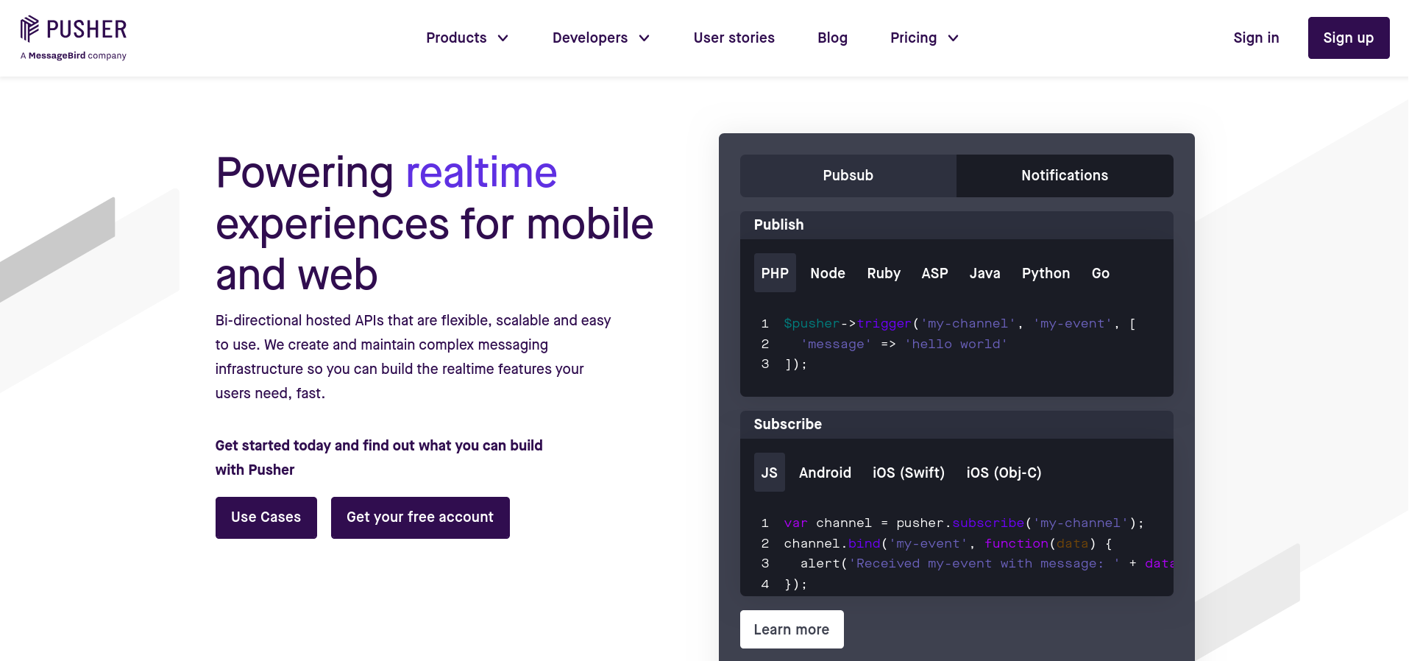This screenshot has height=661, width=1409.
Task: Choose Go publish code tab
Action: click(x=1100, y=273)
